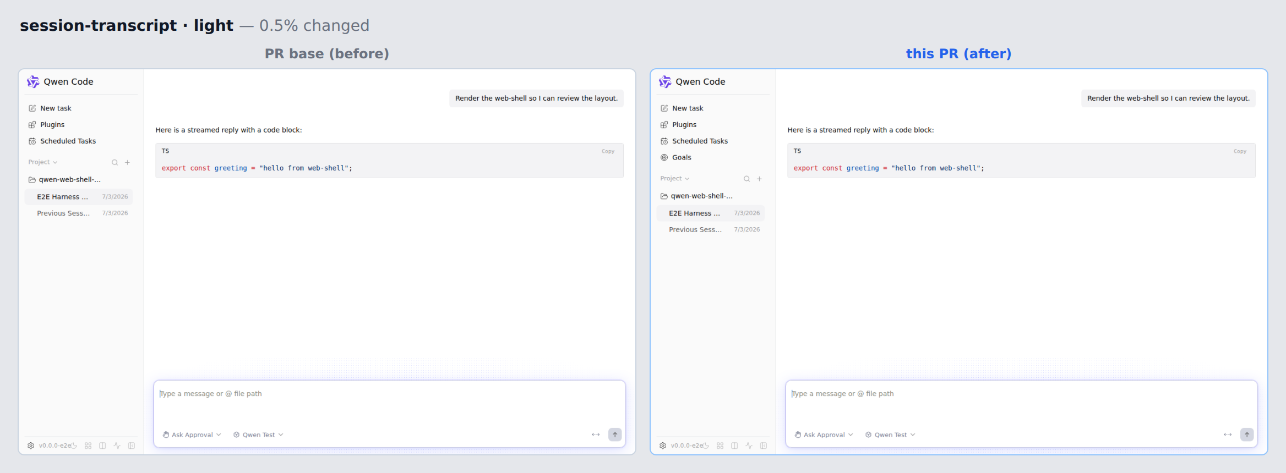Open settings gear in the before panel
Screen dimensions: 1286x473
(31, 446)
